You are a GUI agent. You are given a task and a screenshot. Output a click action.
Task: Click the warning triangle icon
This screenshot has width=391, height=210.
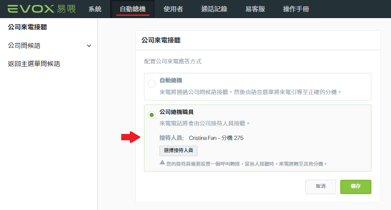click(162, 162)
